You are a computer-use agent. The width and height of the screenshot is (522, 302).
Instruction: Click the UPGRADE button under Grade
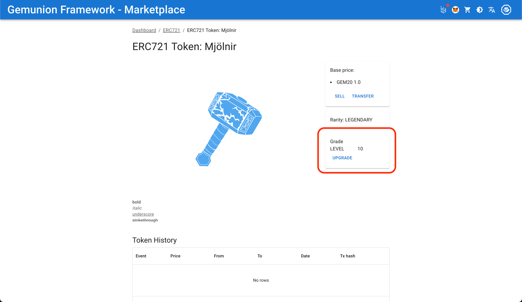point(342,158)
